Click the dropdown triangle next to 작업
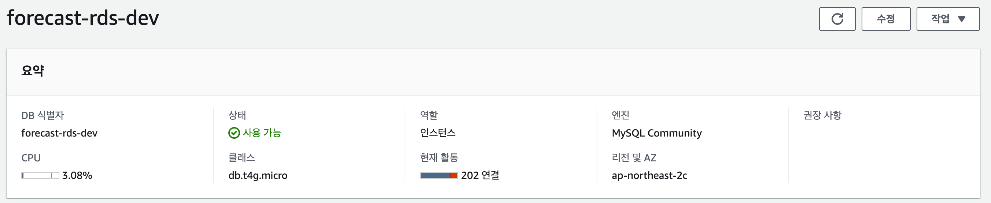Screen dimensions: 991x203 [961, 19]
